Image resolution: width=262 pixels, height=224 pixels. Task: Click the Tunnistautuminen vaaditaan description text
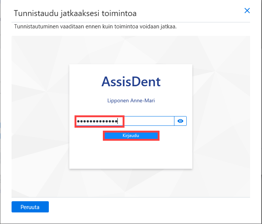click(95, 27)
